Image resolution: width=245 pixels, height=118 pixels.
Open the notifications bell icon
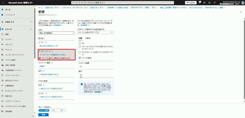click(x=199, y=2)
